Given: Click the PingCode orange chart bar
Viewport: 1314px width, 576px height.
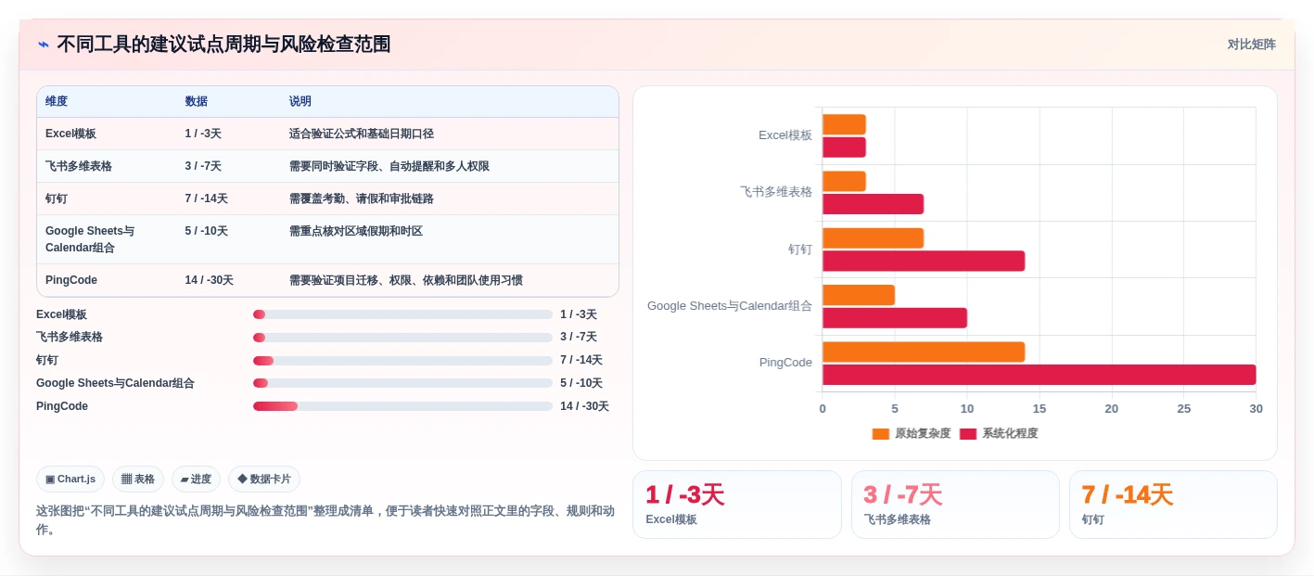Looking at the screenshot, I should pos(924,352).
